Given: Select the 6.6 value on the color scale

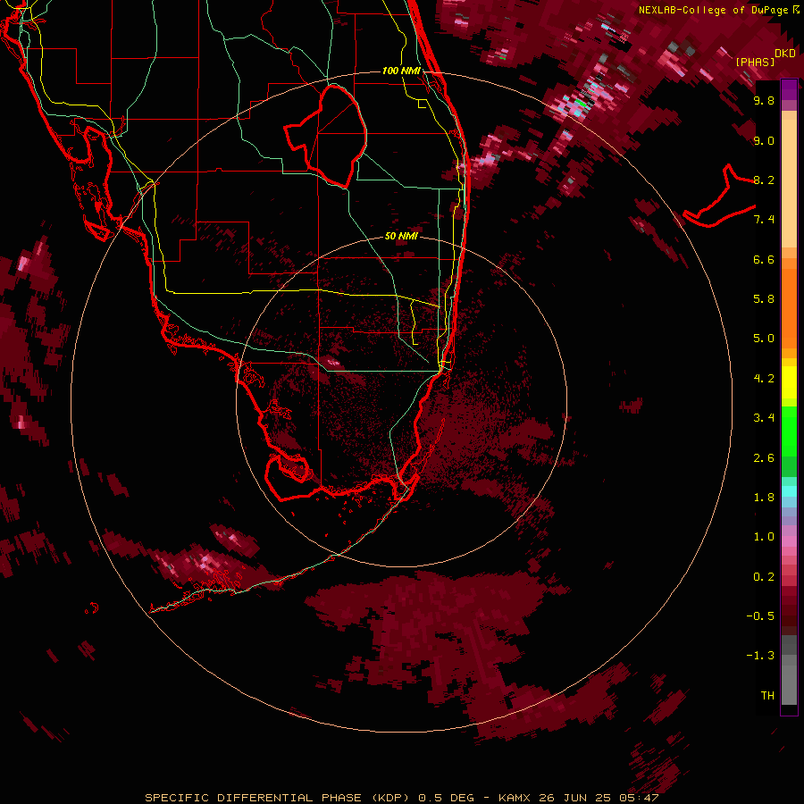Looking at the screenshot, I should point(764,259).
